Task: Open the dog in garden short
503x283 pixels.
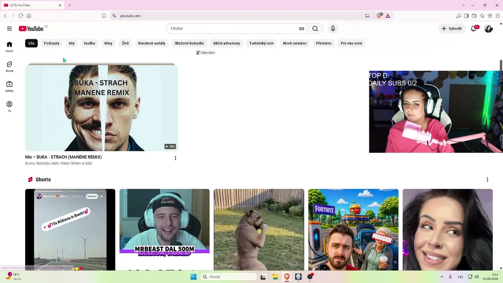Action: pos(259,230)
